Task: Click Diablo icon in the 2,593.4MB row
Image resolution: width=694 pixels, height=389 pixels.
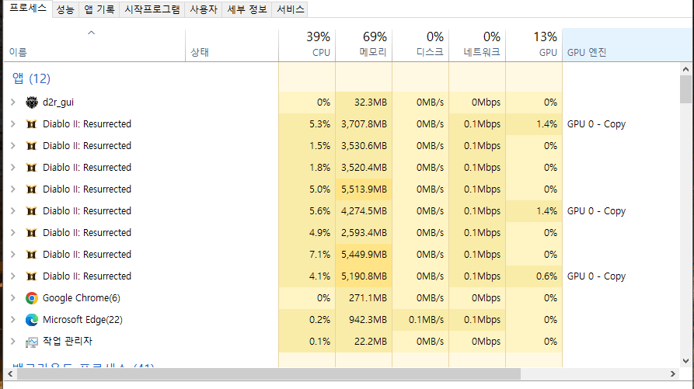Action: click(31, 232)
